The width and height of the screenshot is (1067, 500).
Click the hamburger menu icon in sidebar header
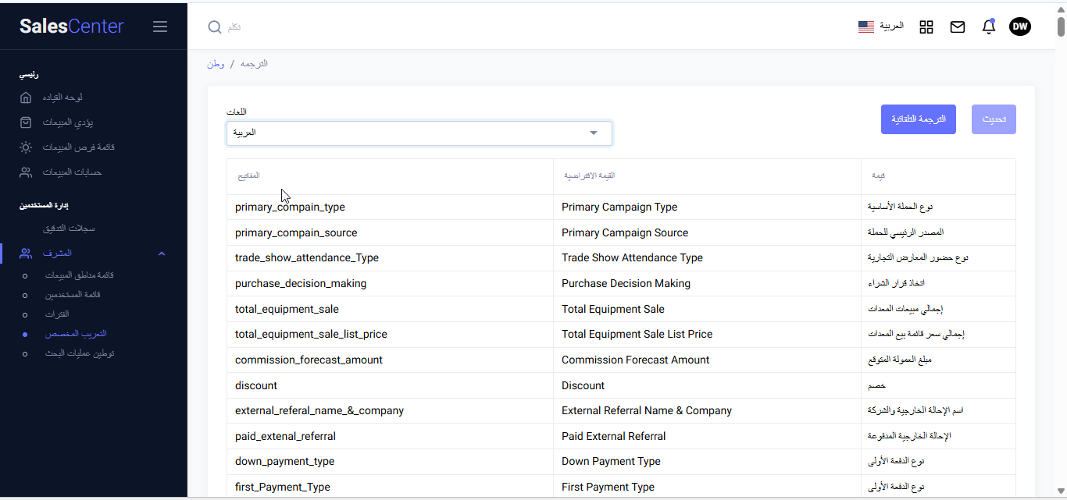pos(160,27)
